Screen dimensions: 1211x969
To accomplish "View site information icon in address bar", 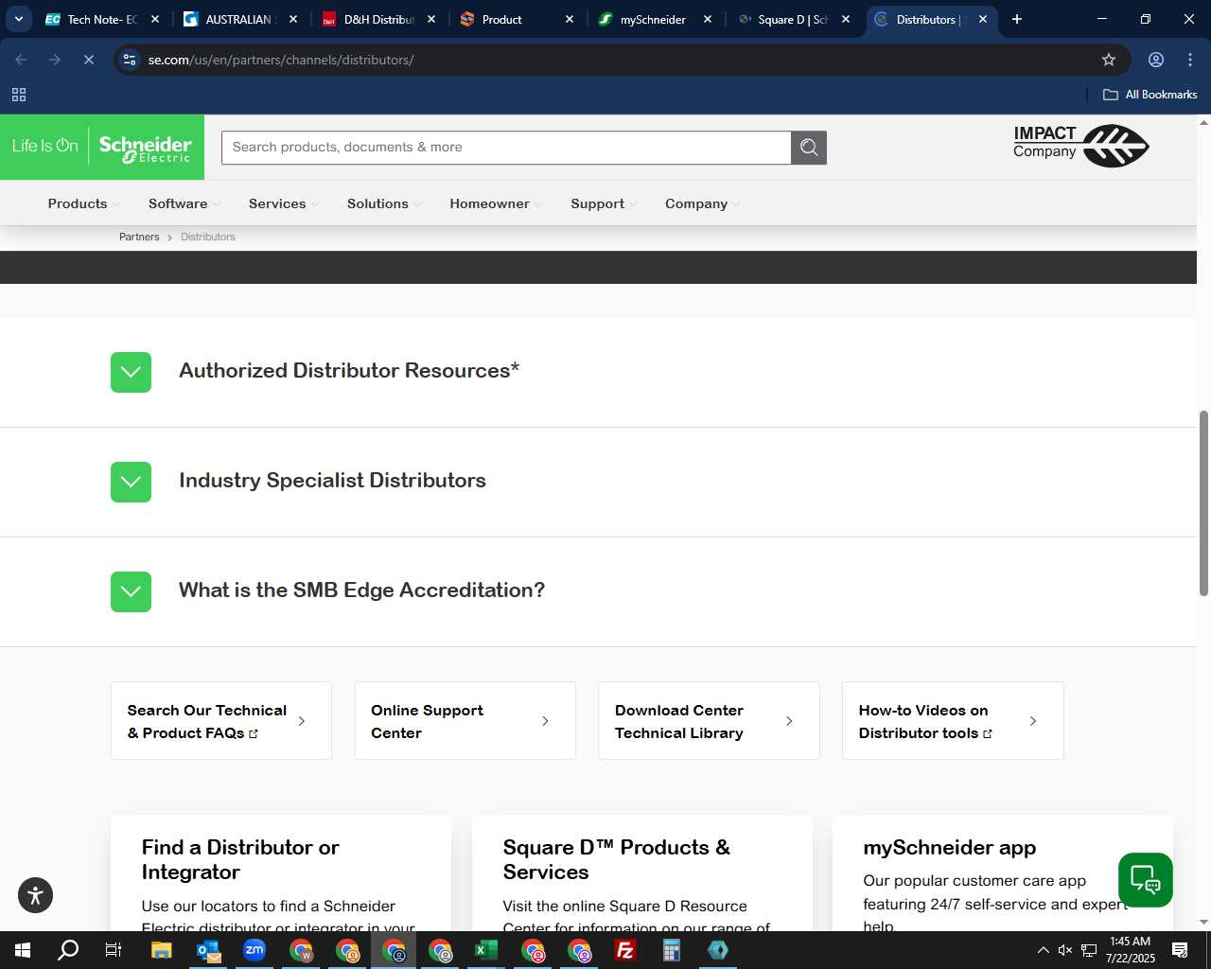I will [x=130, y=60].
